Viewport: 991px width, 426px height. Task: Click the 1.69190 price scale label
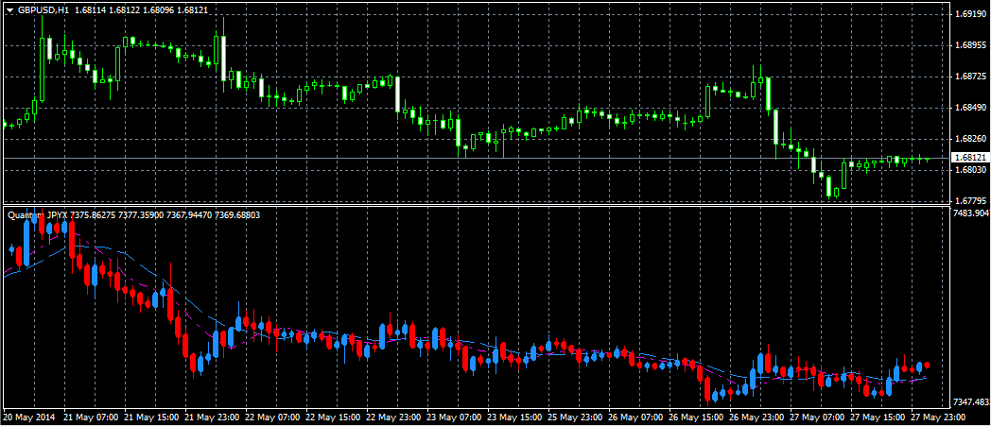coord(970,14)
